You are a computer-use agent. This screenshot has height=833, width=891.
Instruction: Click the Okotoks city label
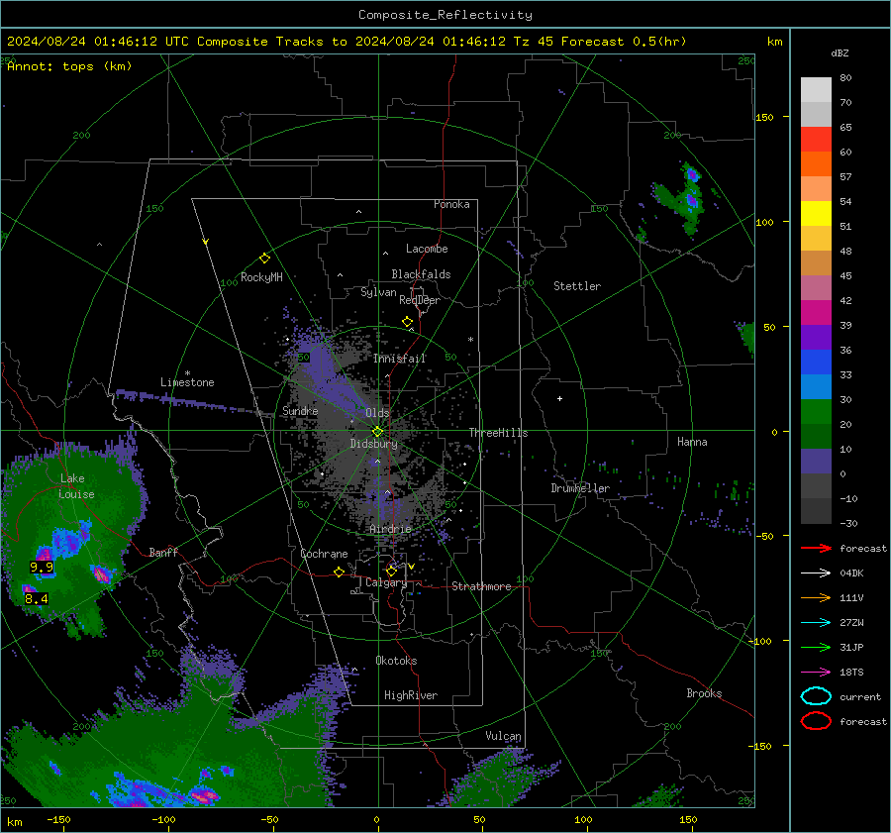tap(396, 661)
